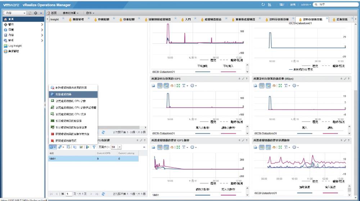Click the green arrow navigate icon in the VM list toolbar
This screenshot has width=360, height=201.
tap(87, 147)
